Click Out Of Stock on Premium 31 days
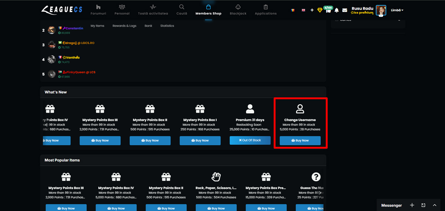The width and height of the screenshot is (445, 211). (x=250, y=140)
